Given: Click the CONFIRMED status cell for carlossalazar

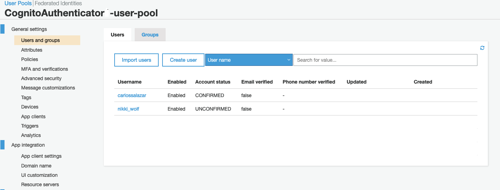Looking at the screenshot, I should click(x=210, y=95).
